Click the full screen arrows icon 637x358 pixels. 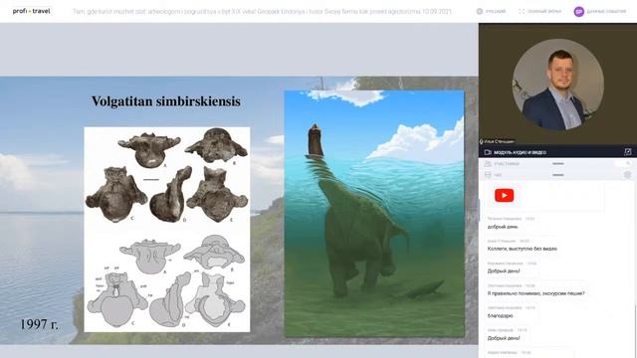tap(522, 11)
